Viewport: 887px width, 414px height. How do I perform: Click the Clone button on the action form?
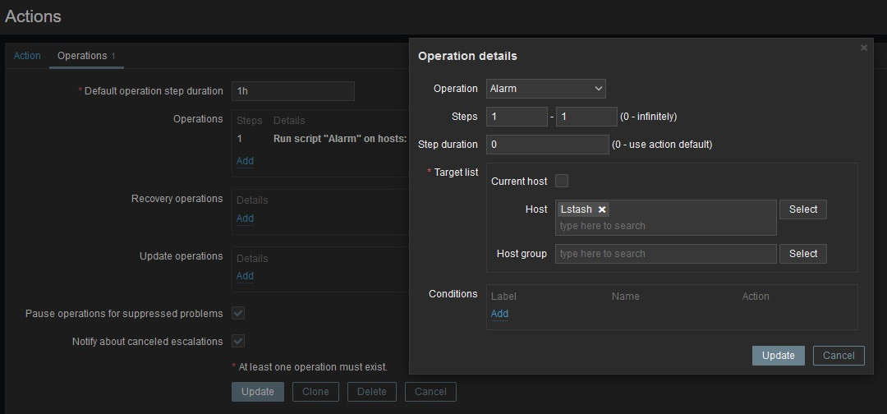click(315, 392)
